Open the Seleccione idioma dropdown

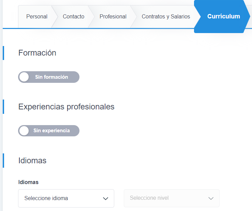66,198
